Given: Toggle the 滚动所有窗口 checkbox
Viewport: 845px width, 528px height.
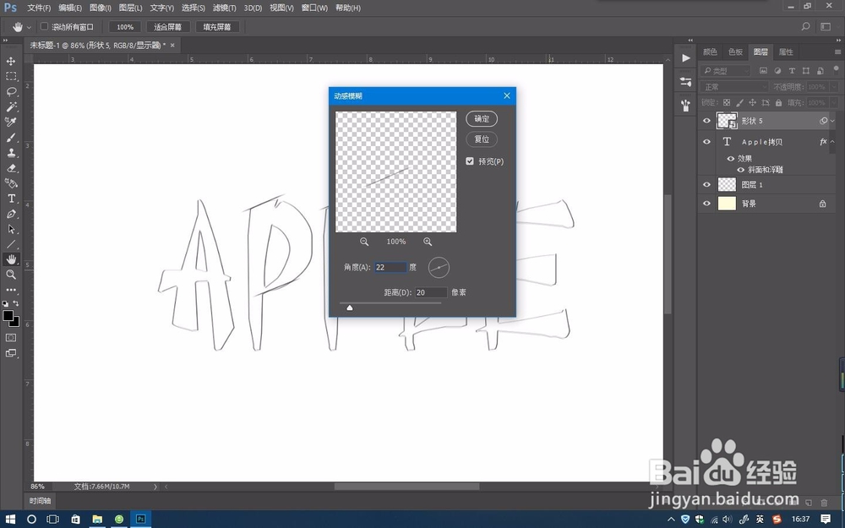Looking at the screenshot, I should [45, 26].
